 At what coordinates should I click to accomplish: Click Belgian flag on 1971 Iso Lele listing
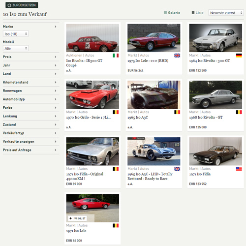[x=116, y=225]
